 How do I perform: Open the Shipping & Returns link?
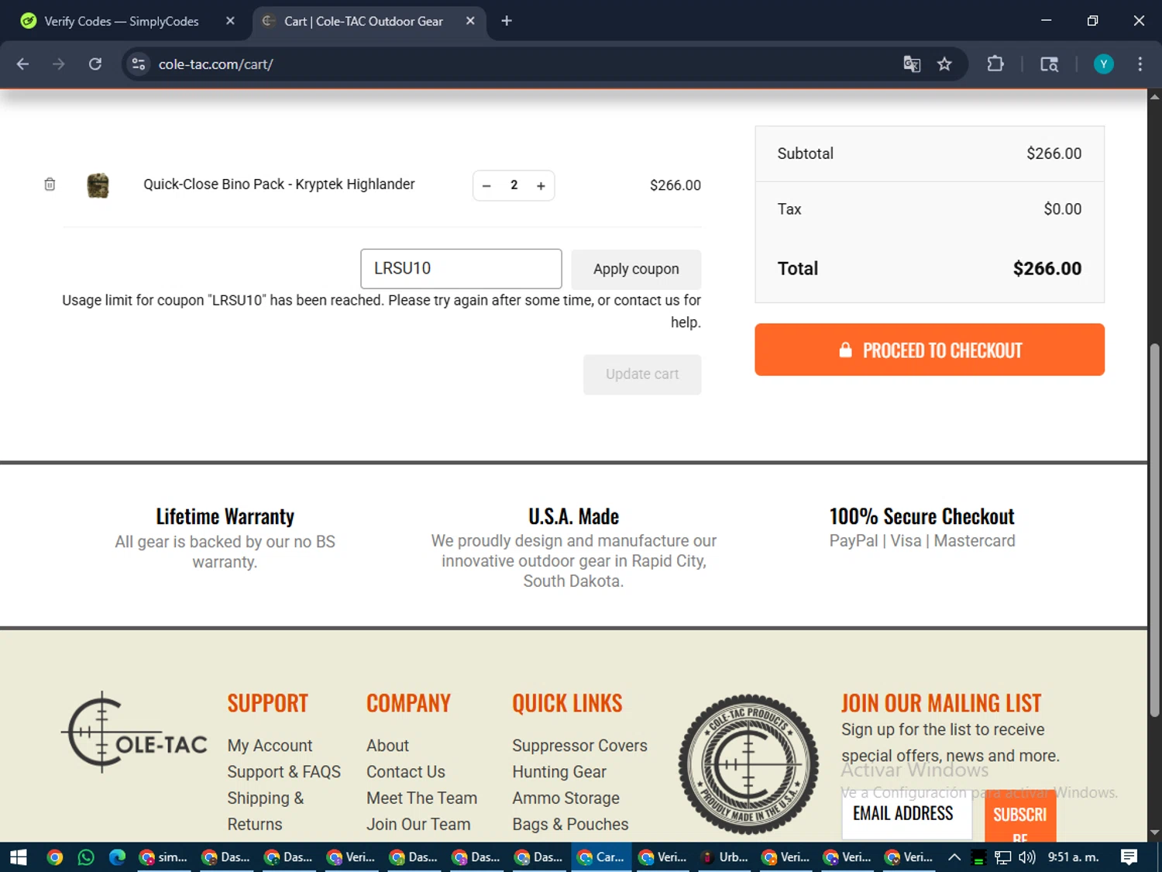[265, 811]
